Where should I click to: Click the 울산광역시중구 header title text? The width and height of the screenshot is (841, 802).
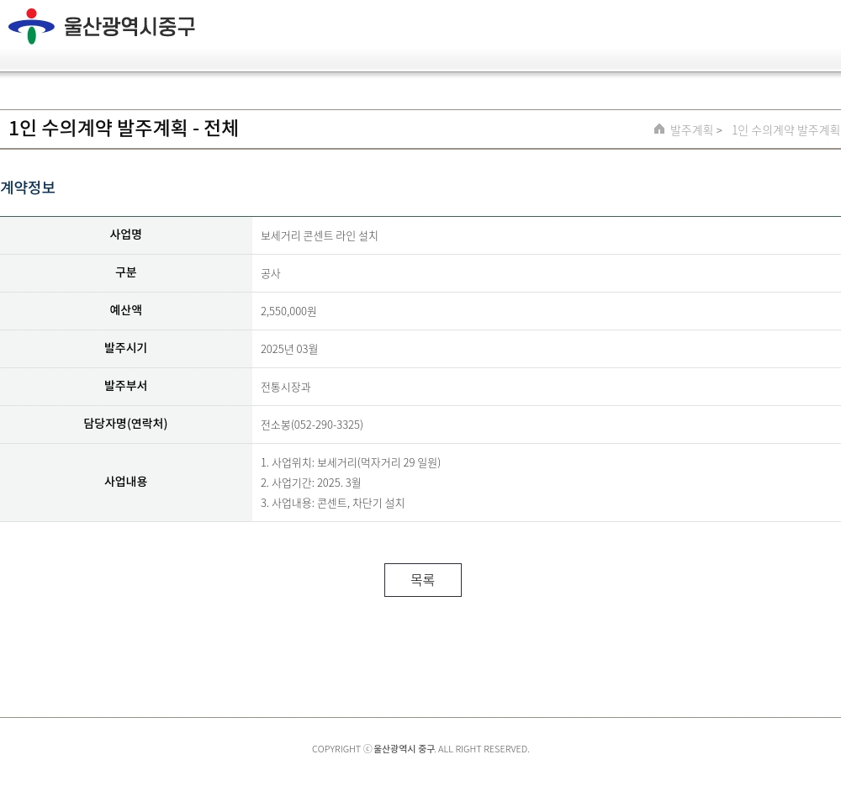(x=130, y=27)
